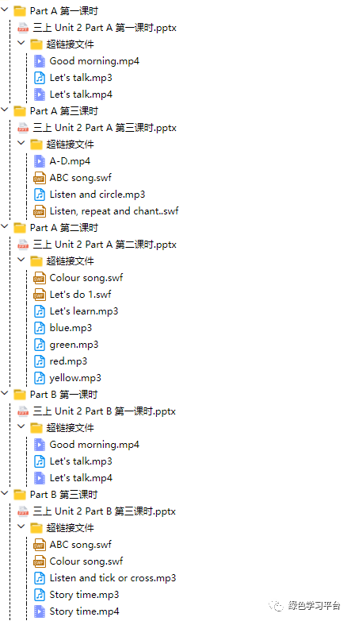The width and height of the screenshot is (351, 621).
Task: Select Story time.mp3 entry
Action: point(84,595)
